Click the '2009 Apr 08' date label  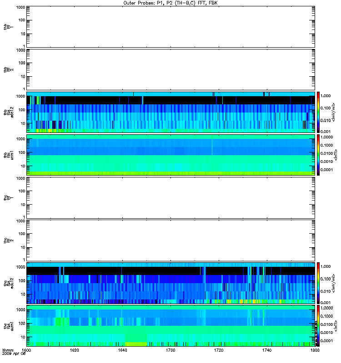click(14, 354)
